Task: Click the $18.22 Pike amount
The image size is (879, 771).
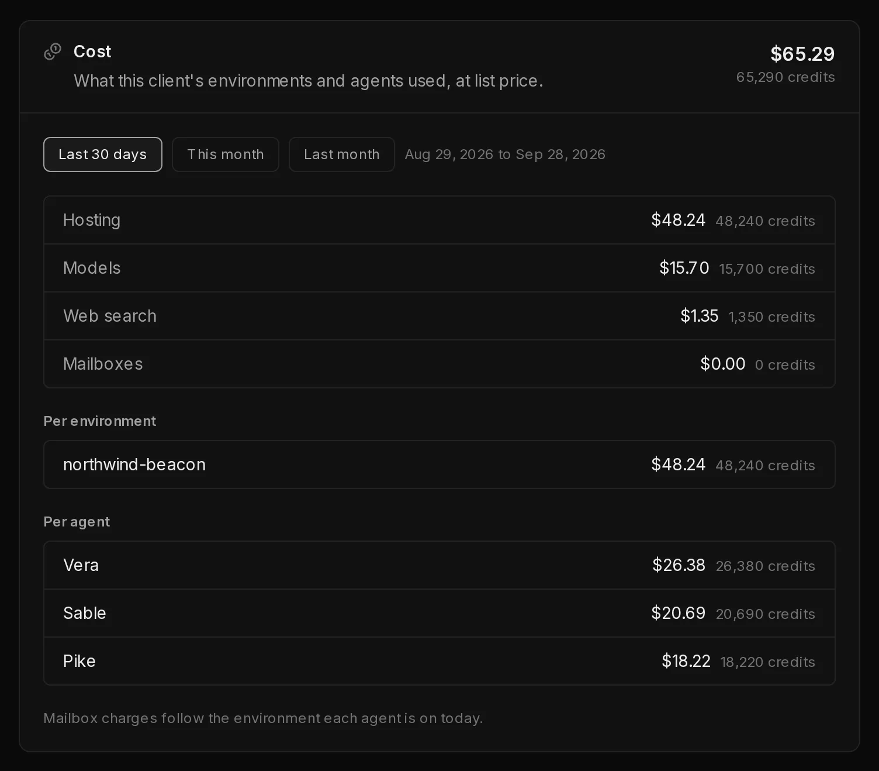Action: click(x=686, y=661)
